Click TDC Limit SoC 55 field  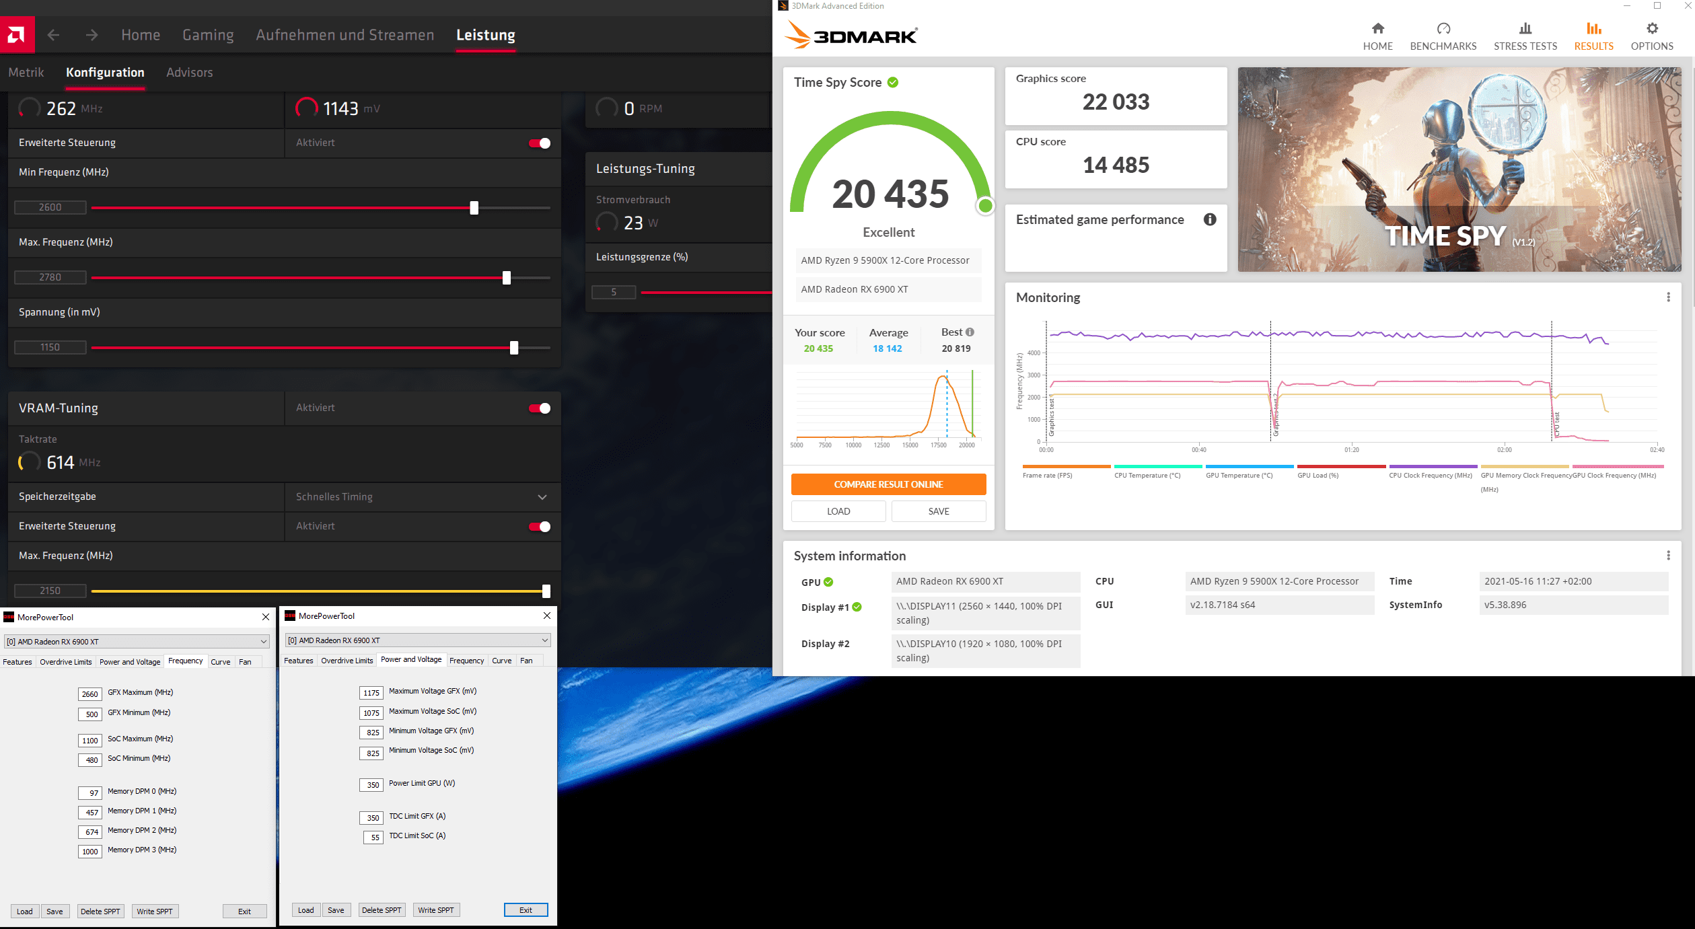[373, 838]
